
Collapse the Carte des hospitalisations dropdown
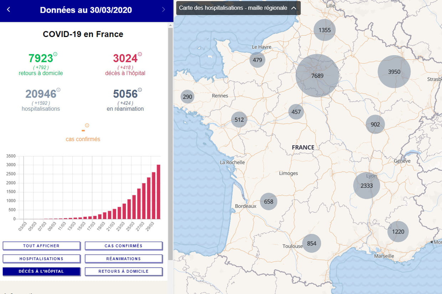point(293,8)
